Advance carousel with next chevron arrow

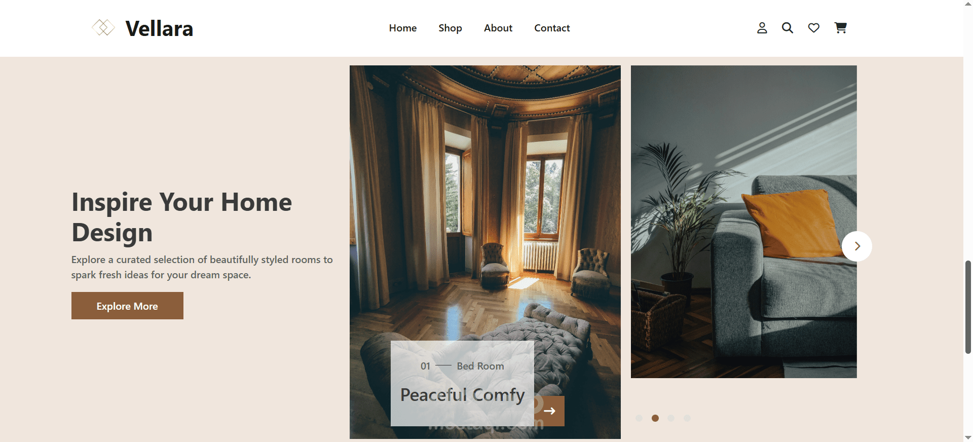point(857,246)
